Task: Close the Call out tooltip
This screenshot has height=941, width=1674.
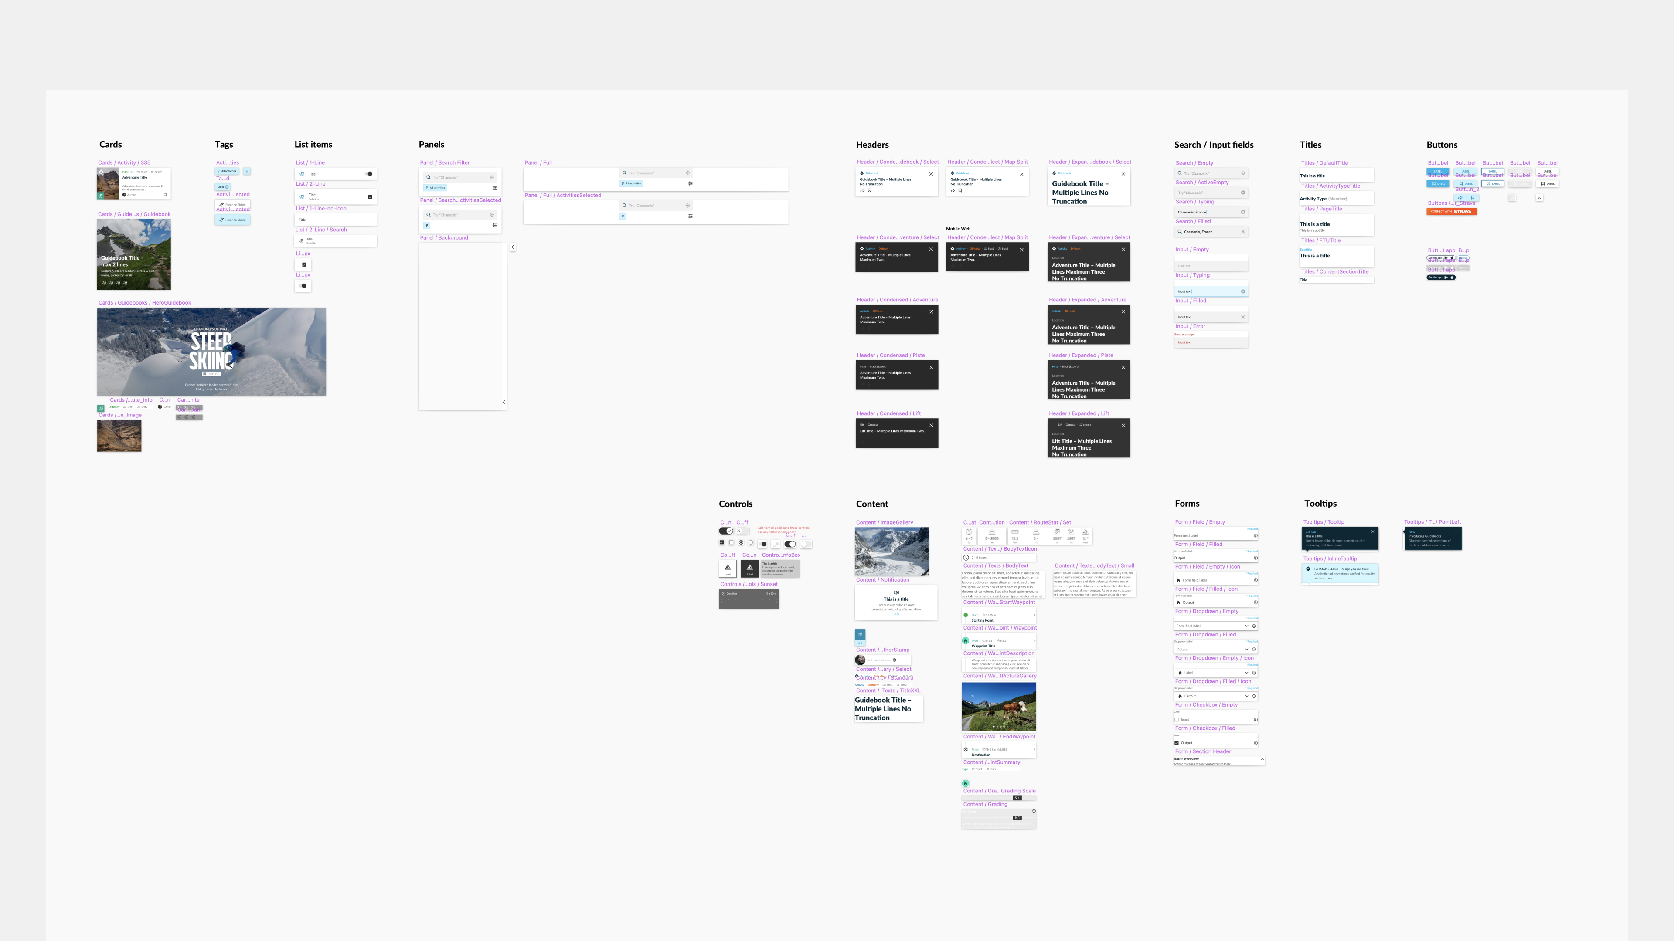Action: [x=1372, y=531]
